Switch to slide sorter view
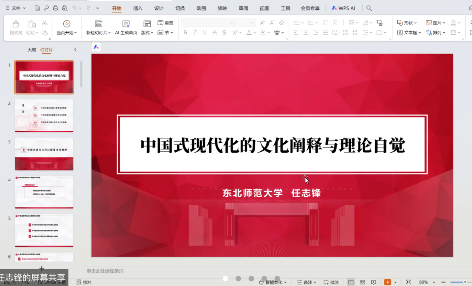 362,282
